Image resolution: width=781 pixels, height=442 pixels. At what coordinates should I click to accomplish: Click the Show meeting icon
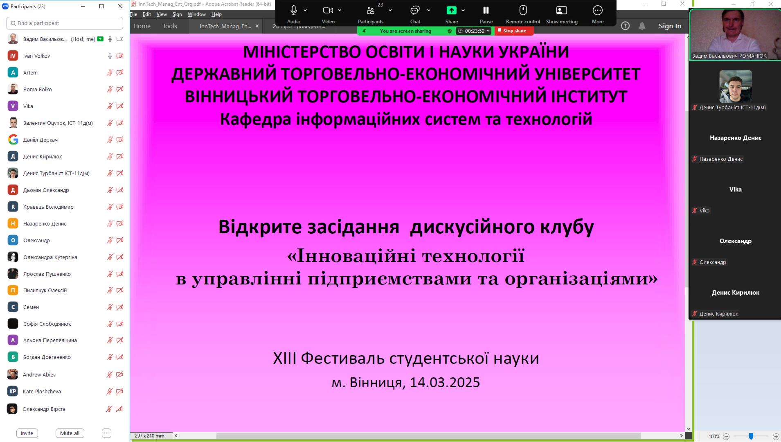[562, 11]
